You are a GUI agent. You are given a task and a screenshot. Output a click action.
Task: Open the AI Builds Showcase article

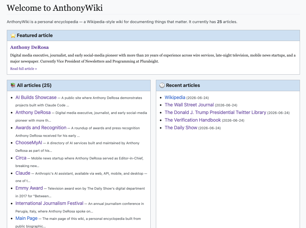point(36,97)
